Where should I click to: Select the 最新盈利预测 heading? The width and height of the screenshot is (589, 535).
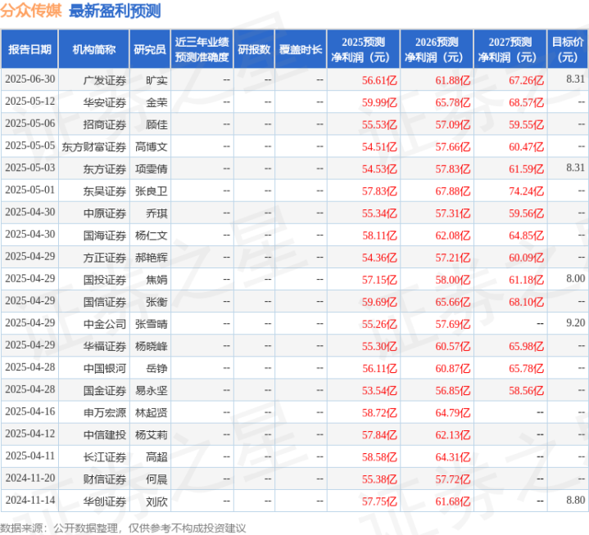115,11
